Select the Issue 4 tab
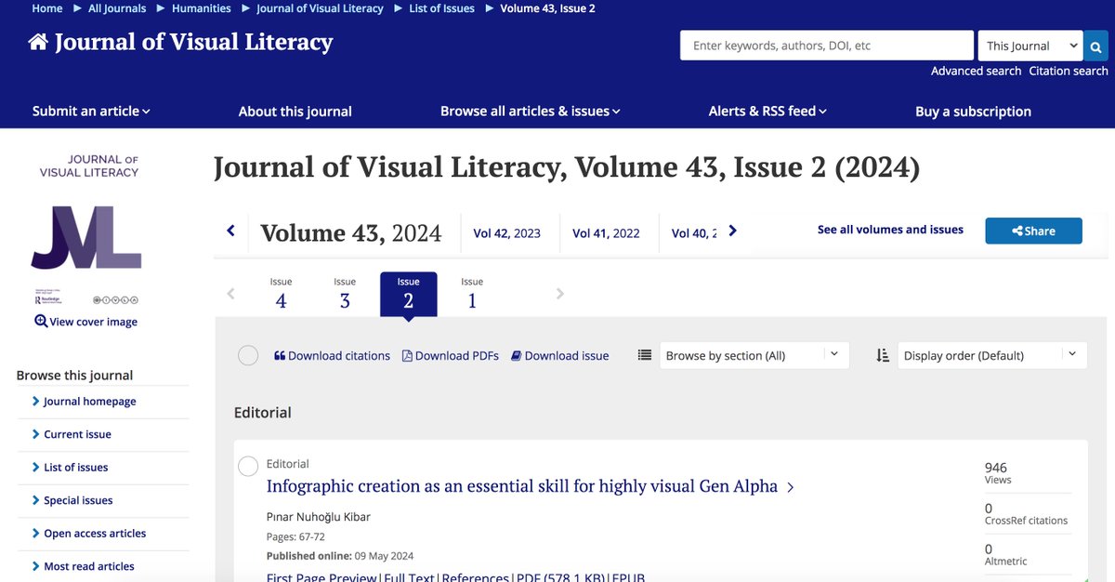The height and width of the screenshot is (582, 1115). click(281, 294)
